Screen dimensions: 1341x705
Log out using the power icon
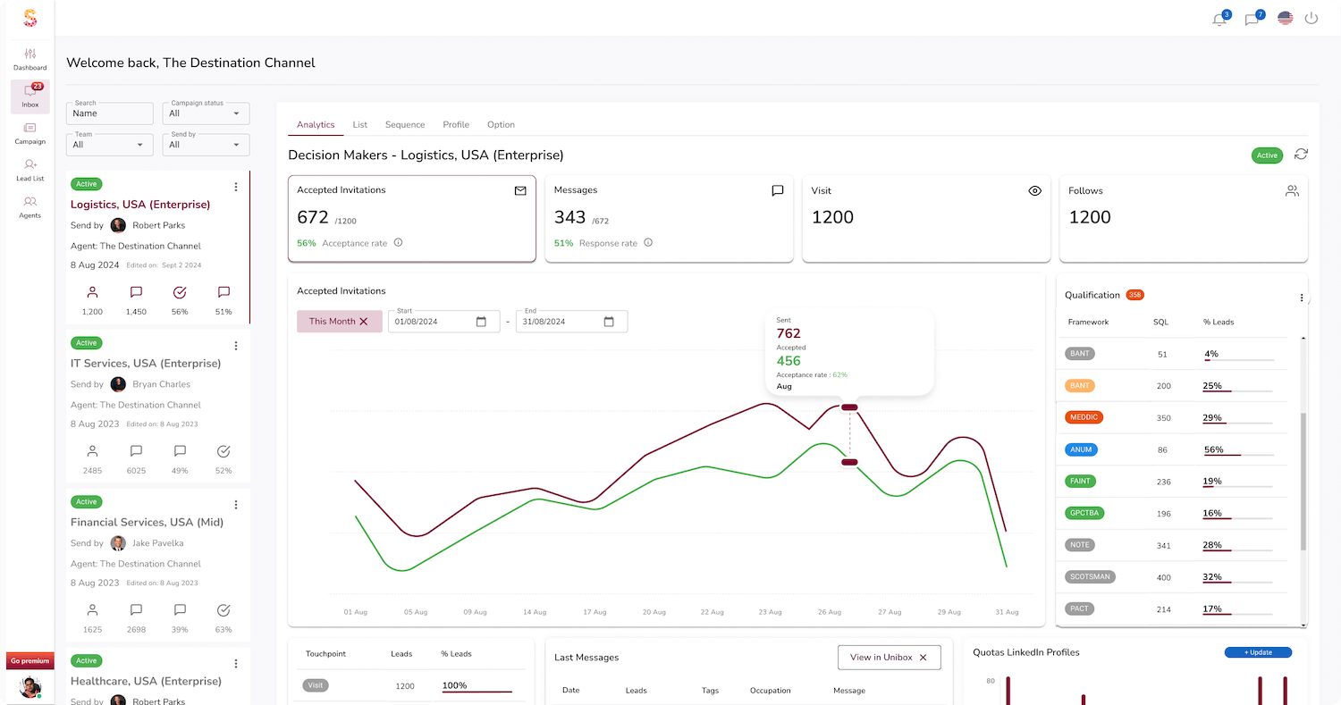pos(1311,17)
